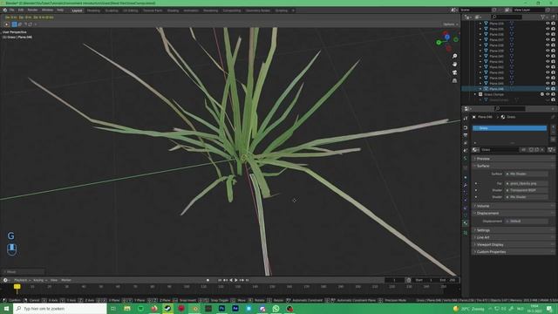
Task: Click the viewport pan hand gizmo
Action: 454,65
